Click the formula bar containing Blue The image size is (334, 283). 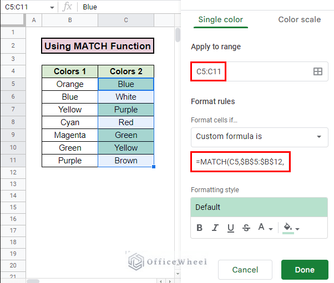pyautogui.click(x=130, y=7)
